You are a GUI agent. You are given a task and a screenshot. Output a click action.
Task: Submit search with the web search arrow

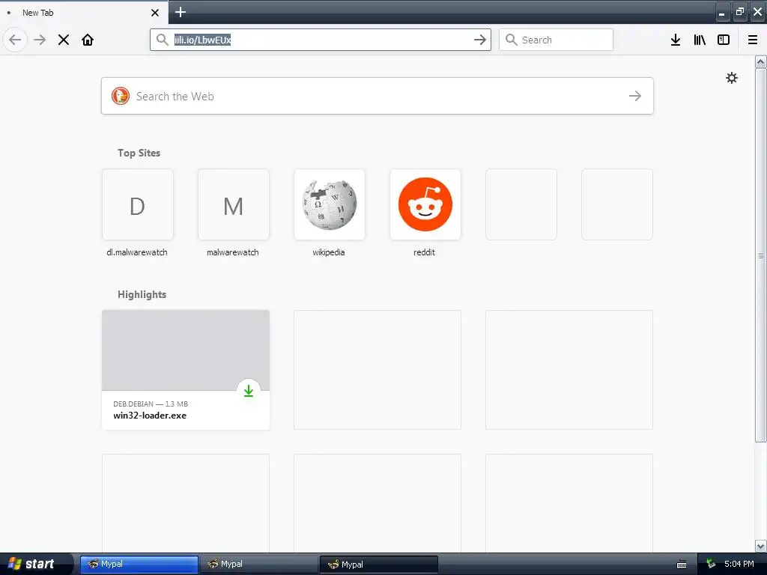635,96
